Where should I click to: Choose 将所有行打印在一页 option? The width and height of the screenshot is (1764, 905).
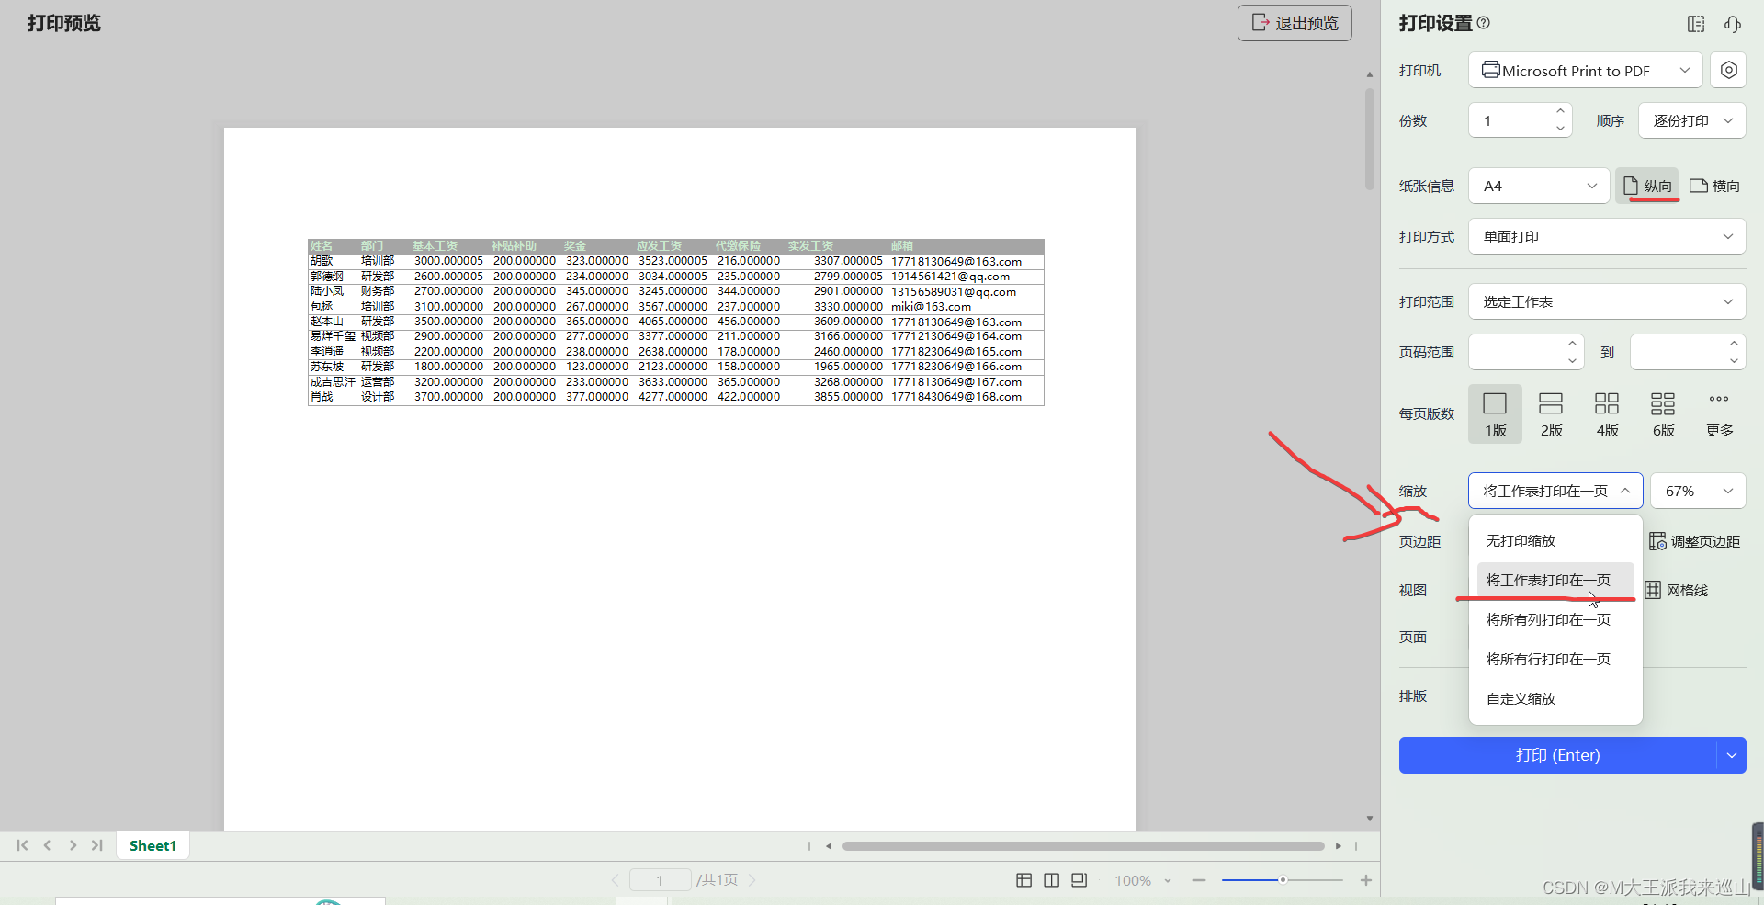[1555, 660]
